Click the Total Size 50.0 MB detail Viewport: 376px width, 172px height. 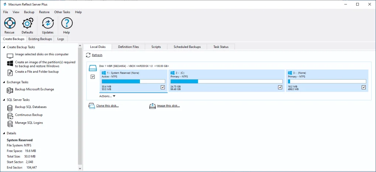[x=21, y=157]
